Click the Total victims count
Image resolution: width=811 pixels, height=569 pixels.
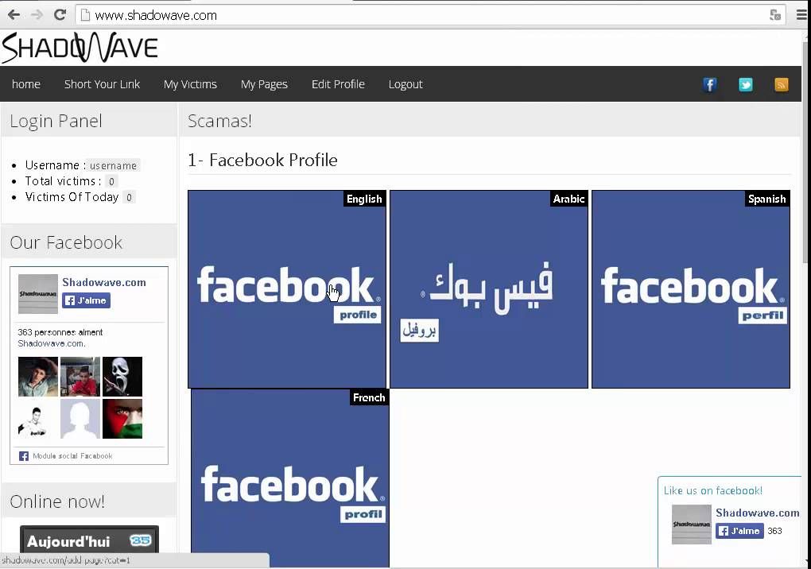111,181
